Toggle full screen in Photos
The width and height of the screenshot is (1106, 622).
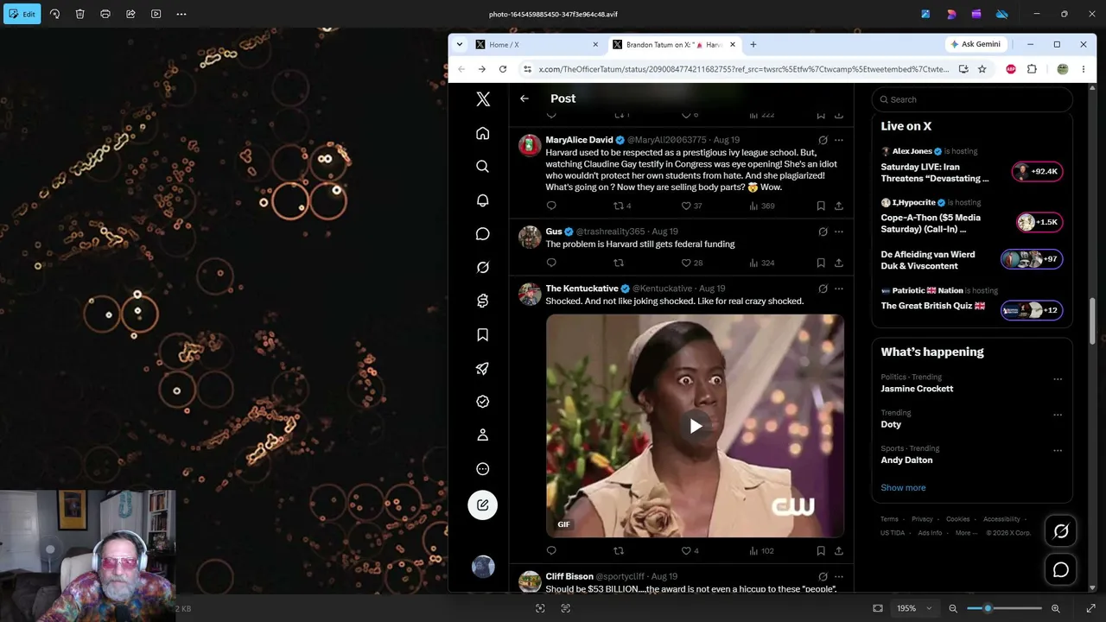(x=1090, y=608)
